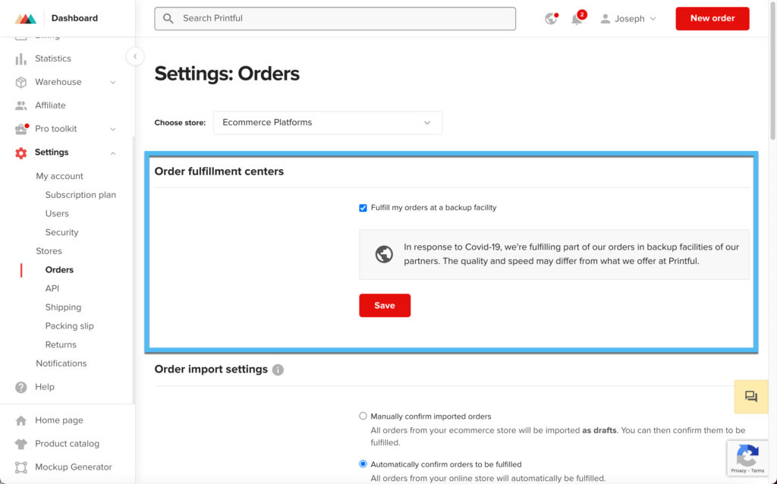This screenshot has height=484, width=777.
Task: Click the Search Printful input field
Action: pyautogui.click(x=335, y=18)
